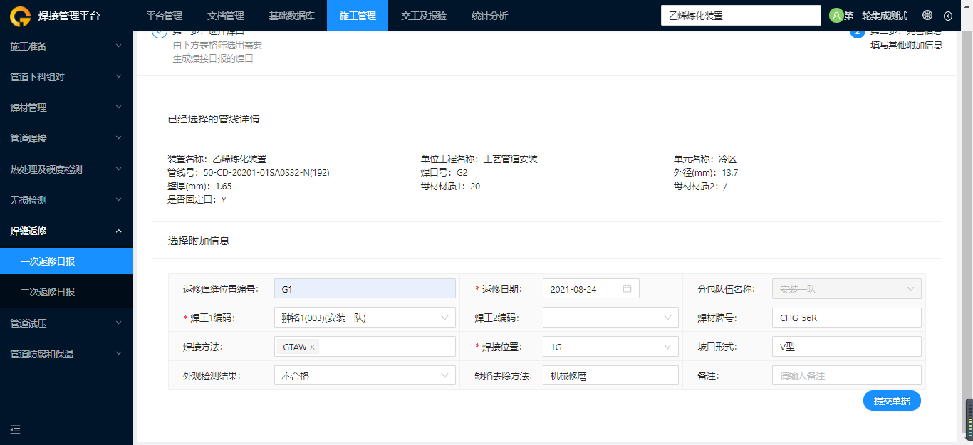Switch to the 平台管理 tab
The height and width of the screenshot is (445, 973).
pyautogui.click(x=165, y=16)
